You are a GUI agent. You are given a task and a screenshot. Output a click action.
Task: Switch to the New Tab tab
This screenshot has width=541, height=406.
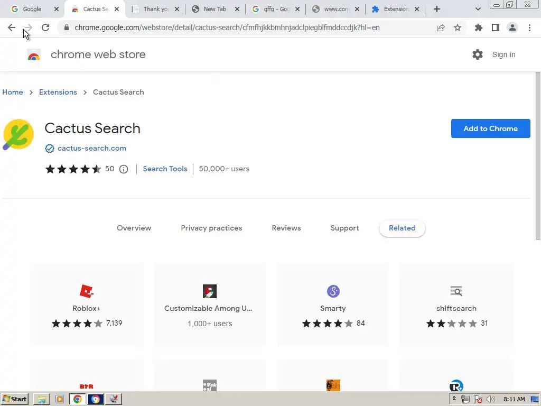pos(215,9)
